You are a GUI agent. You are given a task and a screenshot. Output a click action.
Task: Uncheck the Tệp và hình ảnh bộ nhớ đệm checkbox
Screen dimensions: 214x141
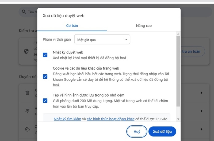pyautogui.click(x=45, y=101)
